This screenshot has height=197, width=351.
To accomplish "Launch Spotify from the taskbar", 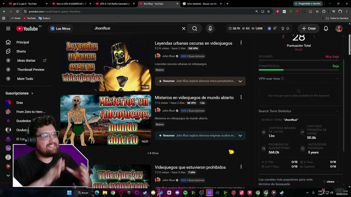I will [185, 193].
